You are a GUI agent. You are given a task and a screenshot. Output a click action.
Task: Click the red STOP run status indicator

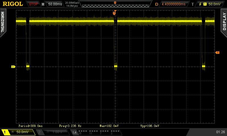pos(33,4)
